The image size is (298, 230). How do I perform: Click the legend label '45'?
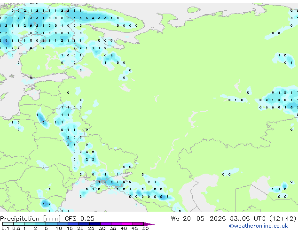click(134, 228)
